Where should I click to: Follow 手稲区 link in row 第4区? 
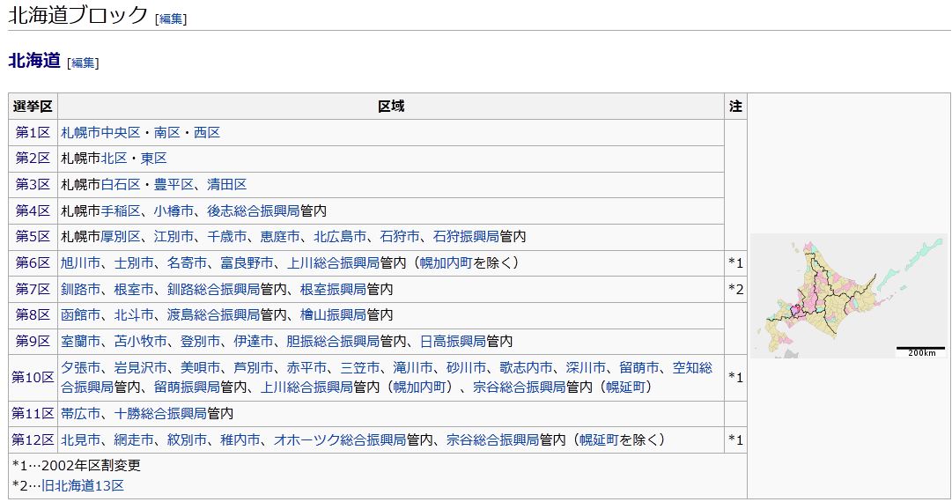[x=121, y=210]
